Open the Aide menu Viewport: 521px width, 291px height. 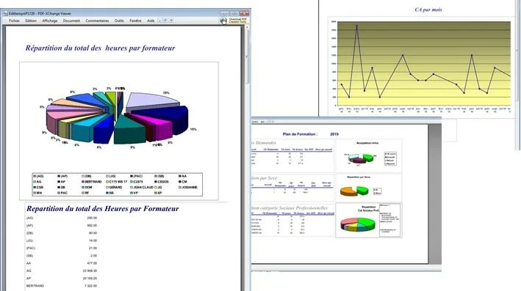click(151, 21)
